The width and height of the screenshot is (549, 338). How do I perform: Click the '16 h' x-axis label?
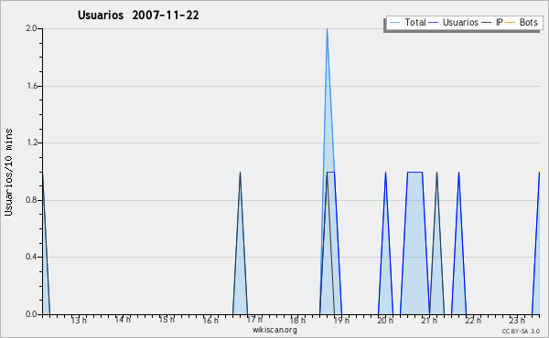coord(210,320)
